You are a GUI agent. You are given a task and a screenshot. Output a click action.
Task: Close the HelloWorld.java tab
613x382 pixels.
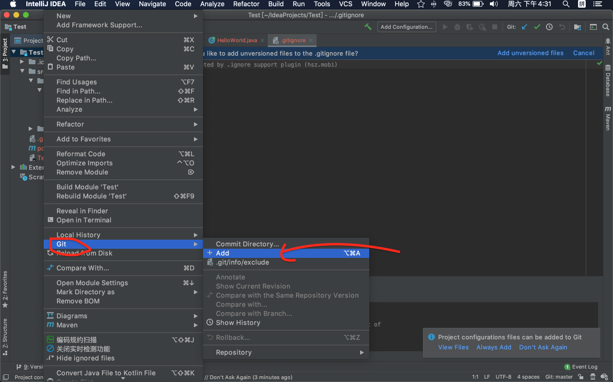point(262,41)
